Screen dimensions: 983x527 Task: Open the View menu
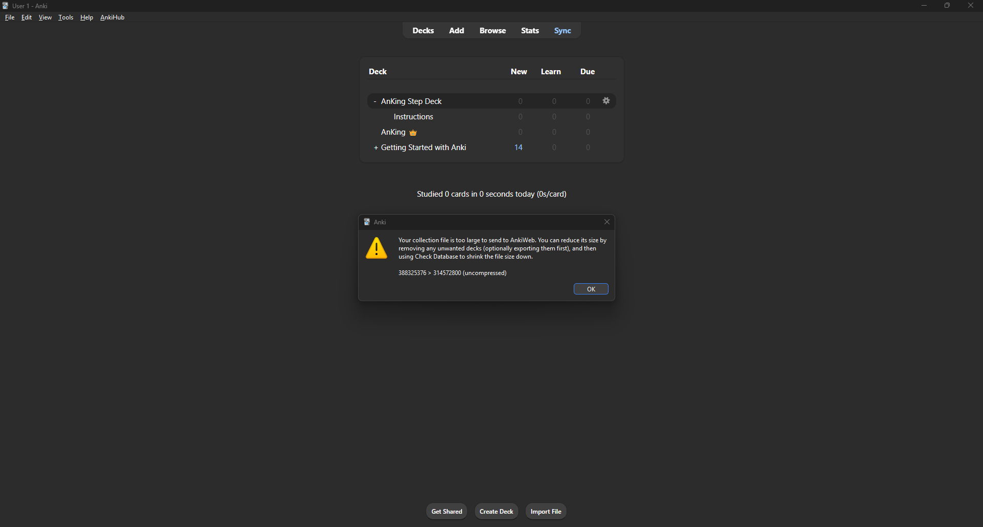45,17
